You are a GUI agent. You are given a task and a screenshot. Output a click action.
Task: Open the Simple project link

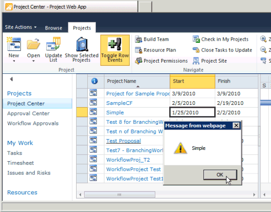click(x=115, y=112)
